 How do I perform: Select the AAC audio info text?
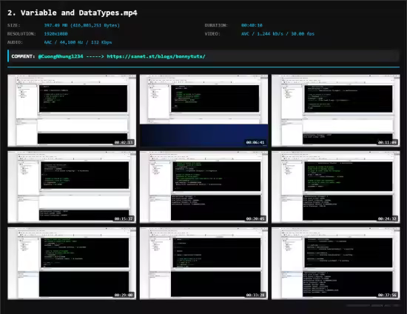point(78,42)
